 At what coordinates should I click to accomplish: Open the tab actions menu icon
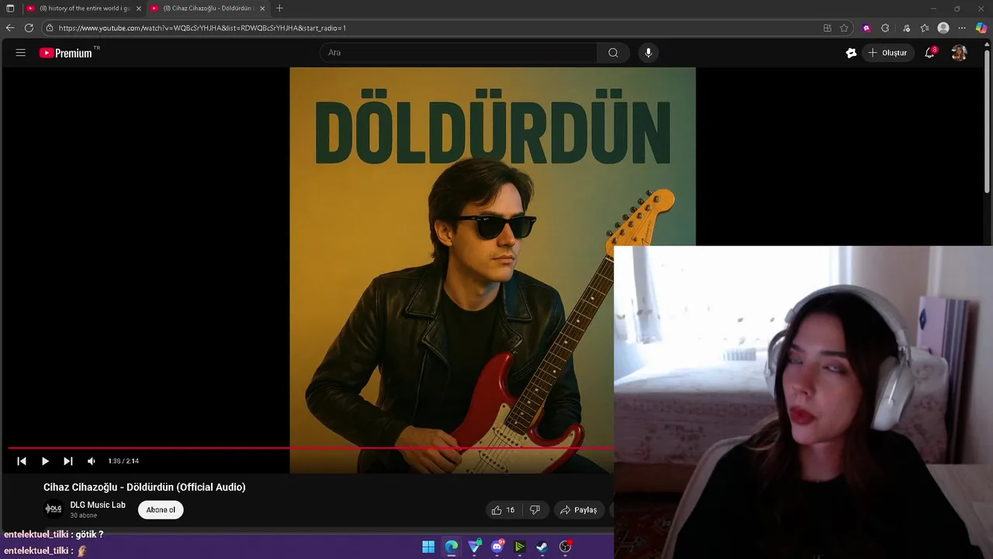tap(10, 9)
